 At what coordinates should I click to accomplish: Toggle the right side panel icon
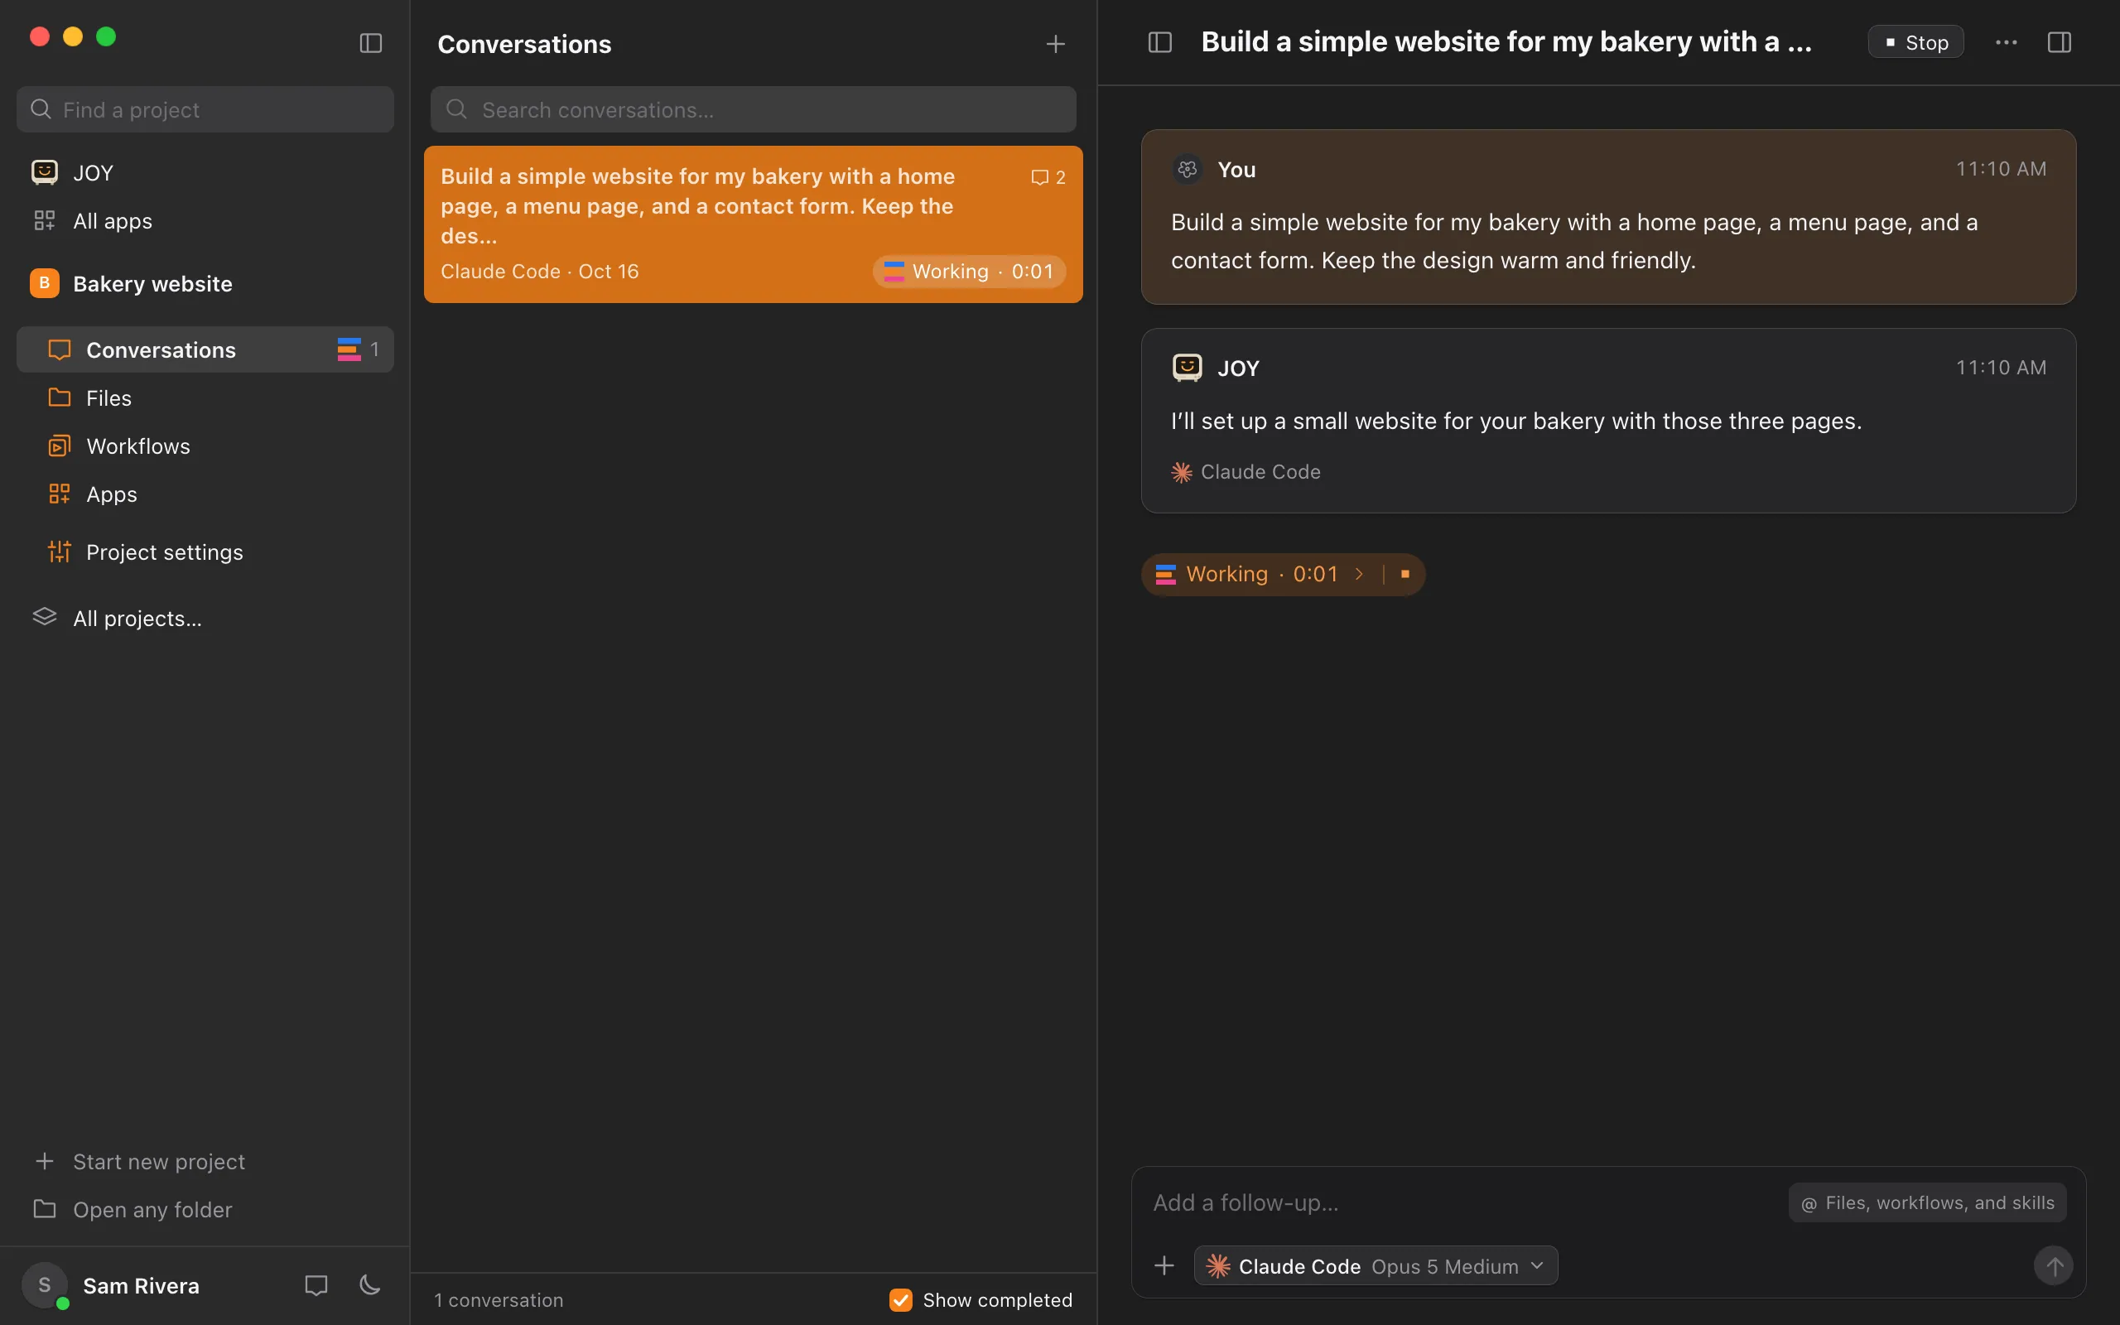click(x=2060, y=42)
